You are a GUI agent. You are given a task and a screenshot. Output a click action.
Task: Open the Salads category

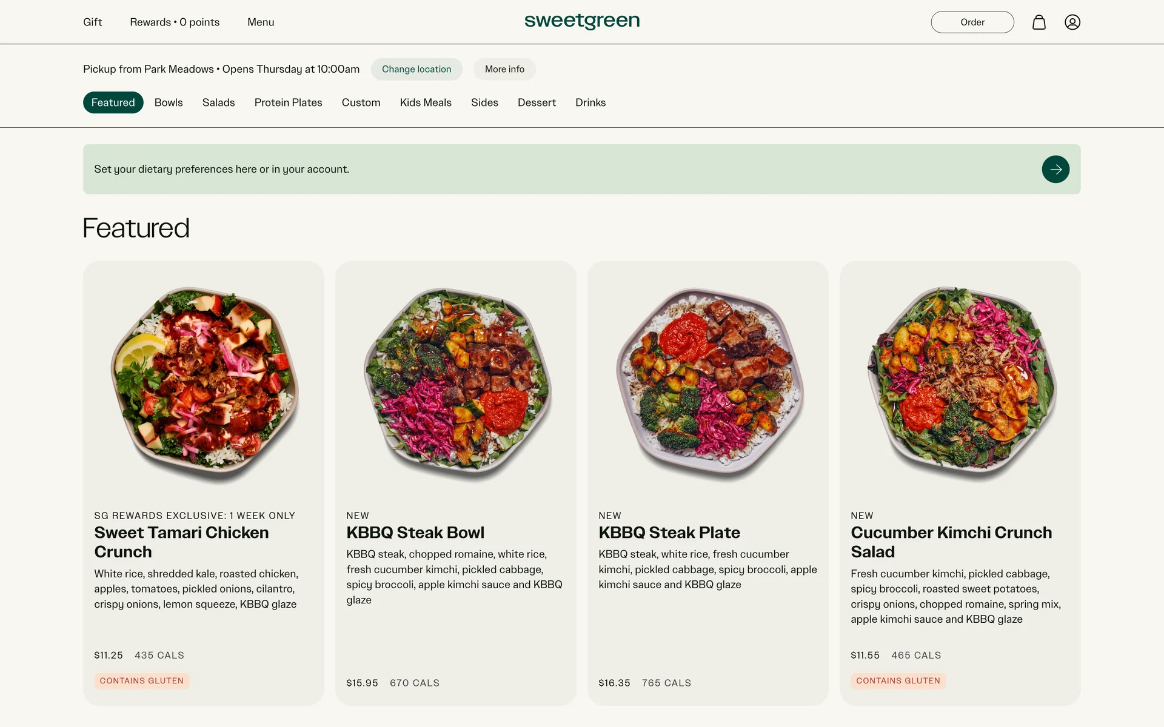point(218,102)
